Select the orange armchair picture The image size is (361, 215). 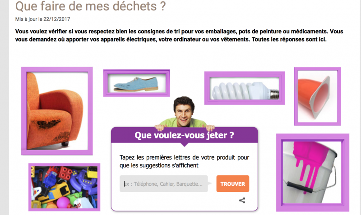pos(57,111)
